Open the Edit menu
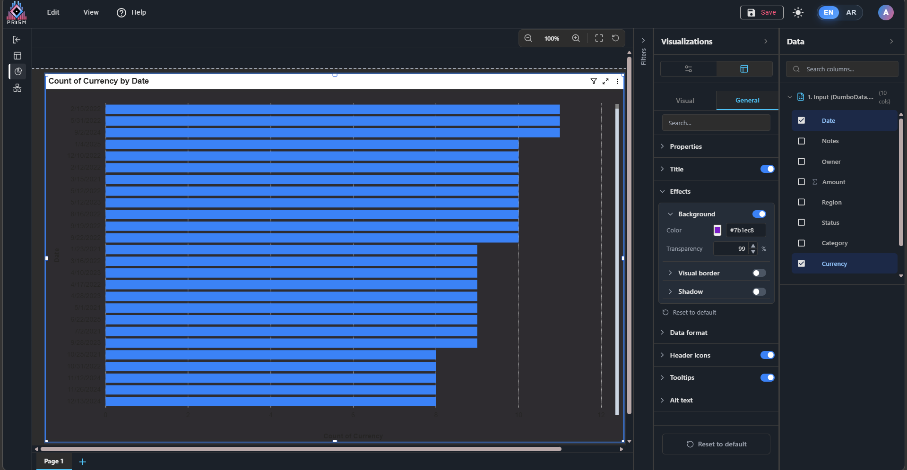Image resolution: width=907 pixels, height=470 pixels. 53,12
